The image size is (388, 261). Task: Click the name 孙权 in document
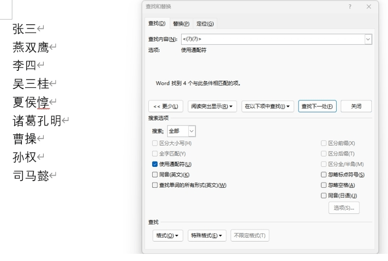(25, 157)
